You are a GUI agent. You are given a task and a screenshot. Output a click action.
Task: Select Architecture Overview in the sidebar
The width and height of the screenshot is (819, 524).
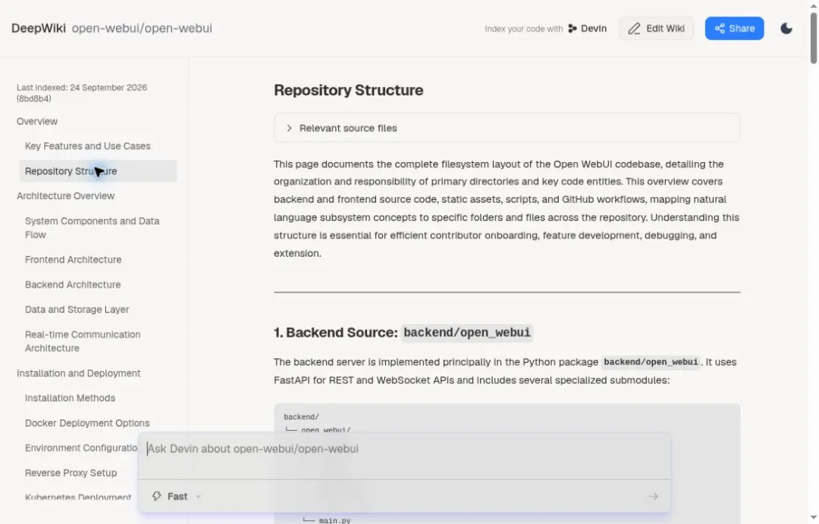pos(65,196)
